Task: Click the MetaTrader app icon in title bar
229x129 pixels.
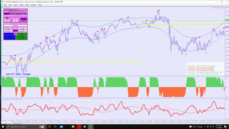Action: (3, 2)
